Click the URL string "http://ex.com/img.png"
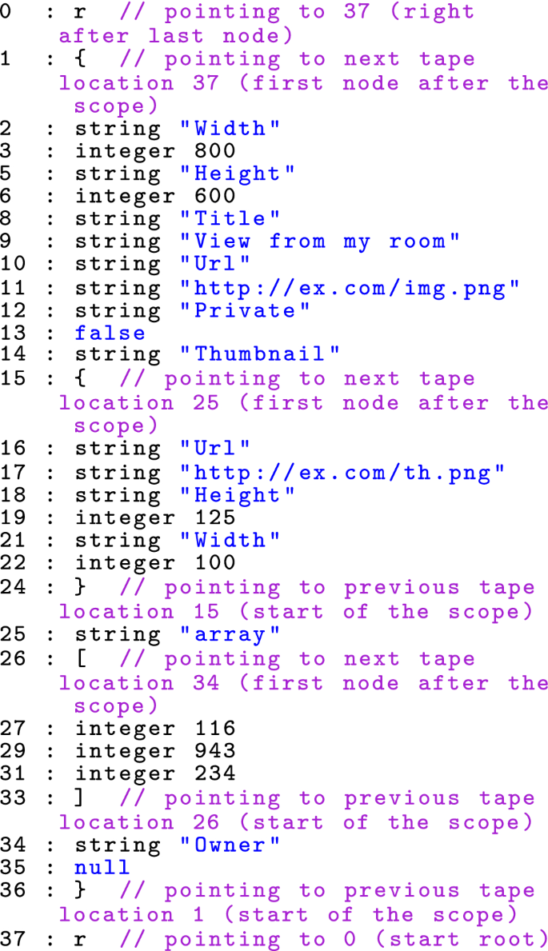Screen dimensions: 548x951 tap(350, 288)
